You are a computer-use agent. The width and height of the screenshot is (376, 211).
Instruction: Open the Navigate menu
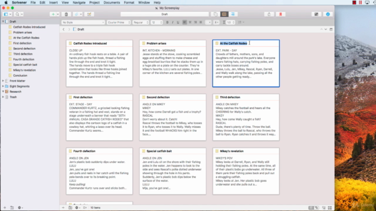(79, 2)
